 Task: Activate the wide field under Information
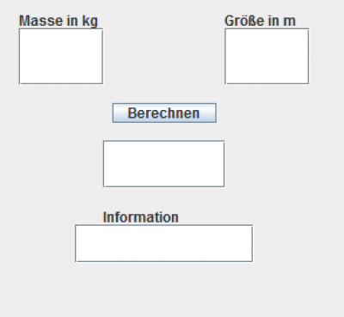click(x=164, y=243)
